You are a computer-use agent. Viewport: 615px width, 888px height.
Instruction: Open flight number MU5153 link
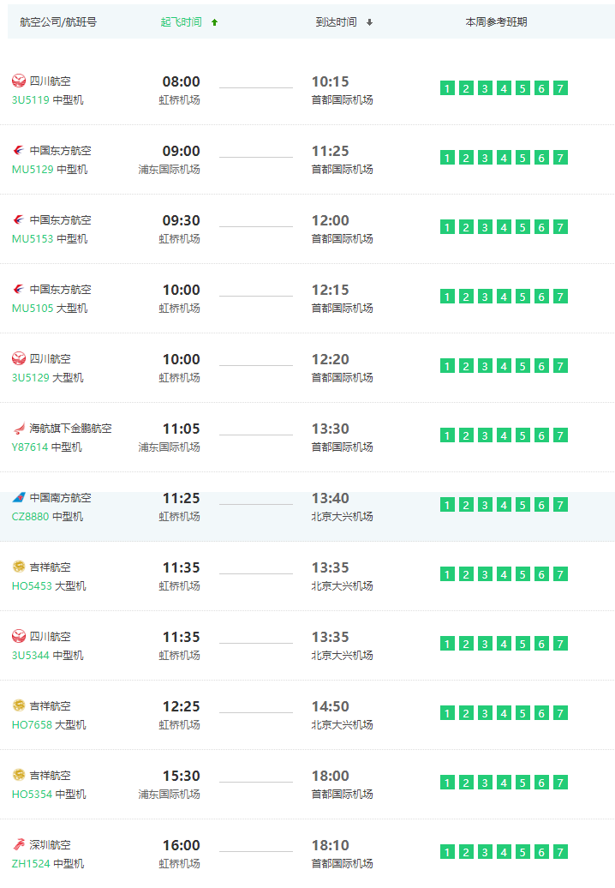32,239
